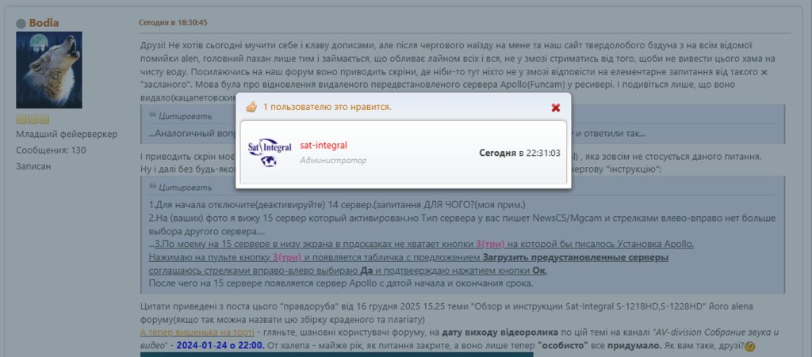Image resolution: width=812 pixels, height=357 pixels.
Task: Click the 'Записан' text under Bodia
Action: (x=33, y=166)
